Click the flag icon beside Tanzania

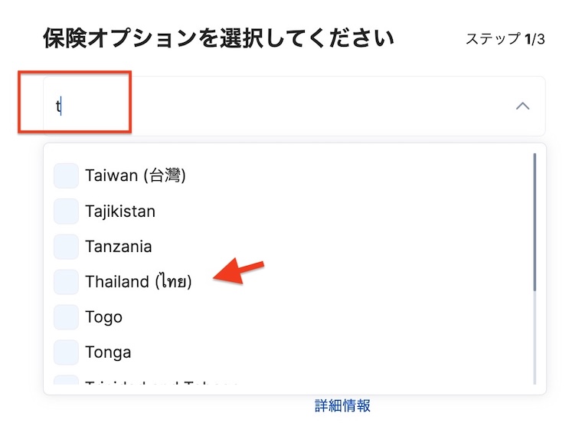tap(66, 246)
